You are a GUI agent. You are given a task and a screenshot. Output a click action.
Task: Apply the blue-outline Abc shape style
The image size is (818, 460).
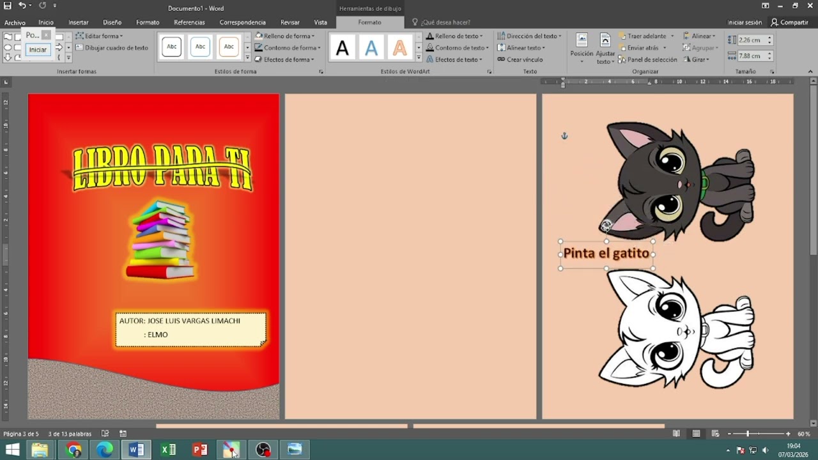point(200,47)
